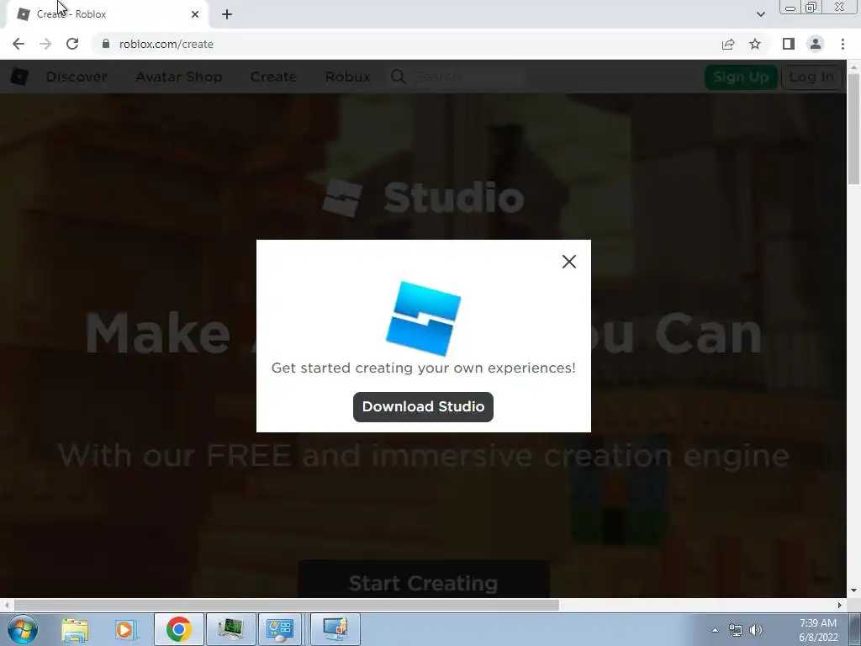Open the Chrome side panel
Screen dimensions: 861x646
tap(789, 44)
